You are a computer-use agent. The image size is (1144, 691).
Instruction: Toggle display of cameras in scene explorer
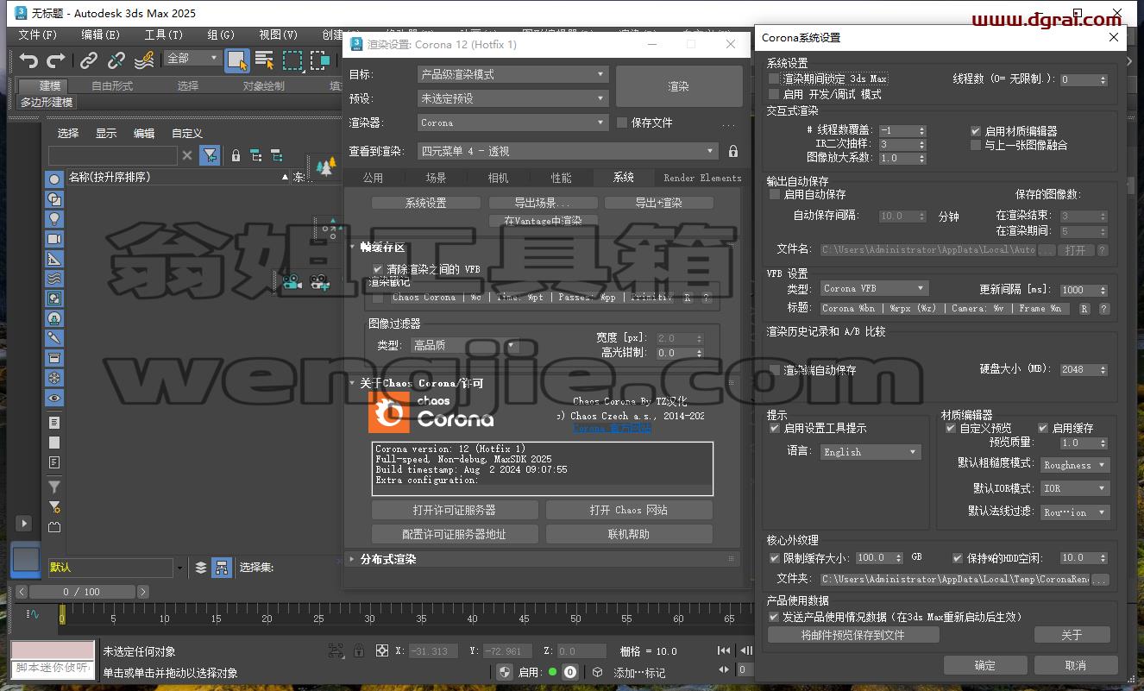pos(54,238)
